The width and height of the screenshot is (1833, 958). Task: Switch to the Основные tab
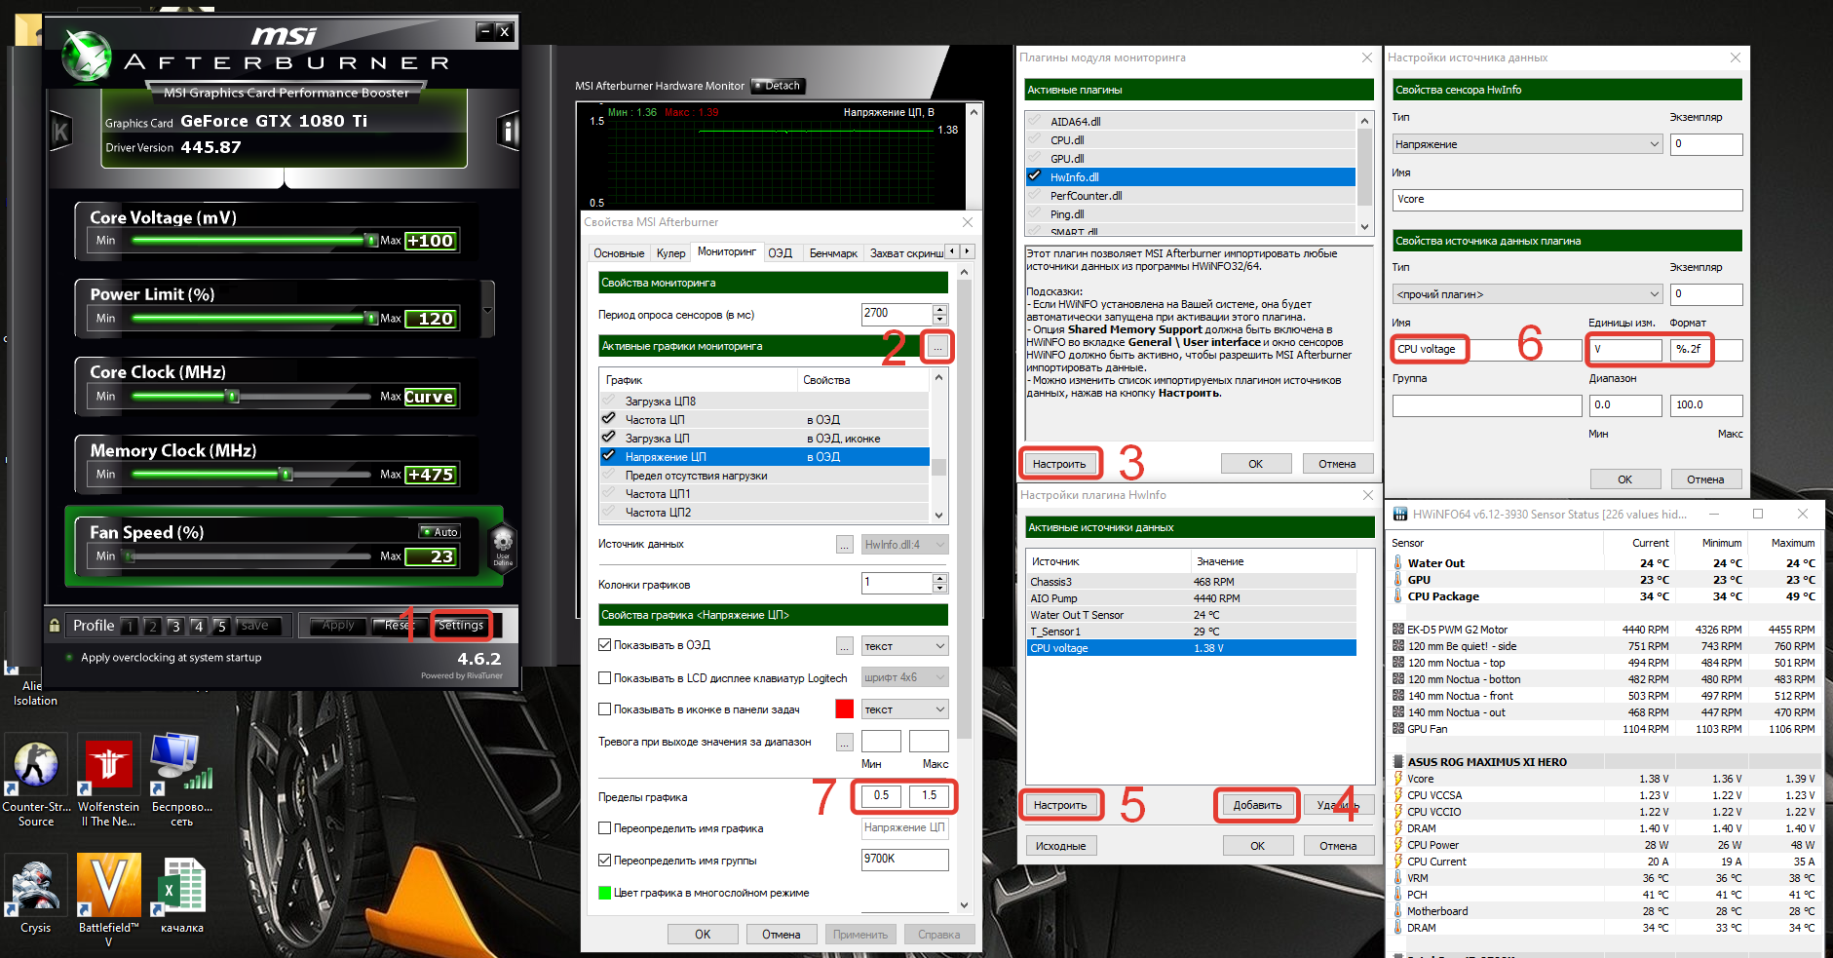click(x=619, y=253)
